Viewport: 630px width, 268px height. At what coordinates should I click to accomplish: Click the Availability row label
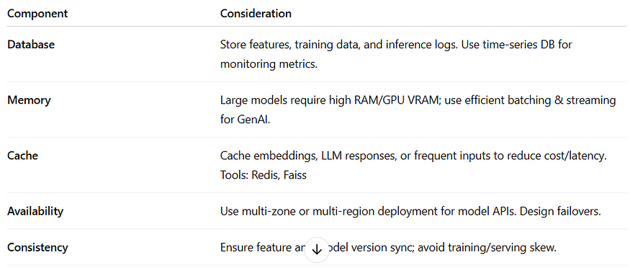pyautogui.click(x=35, y=211)
